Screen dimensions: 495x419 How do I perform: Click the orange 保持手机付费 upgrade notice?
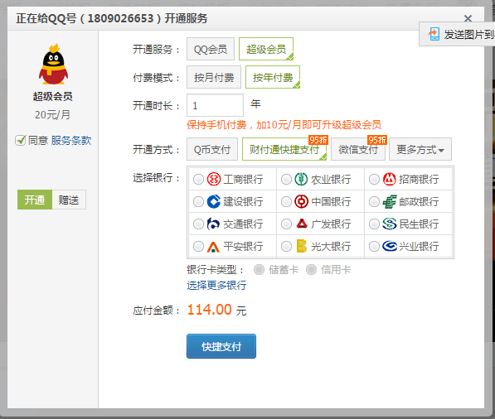284,125
